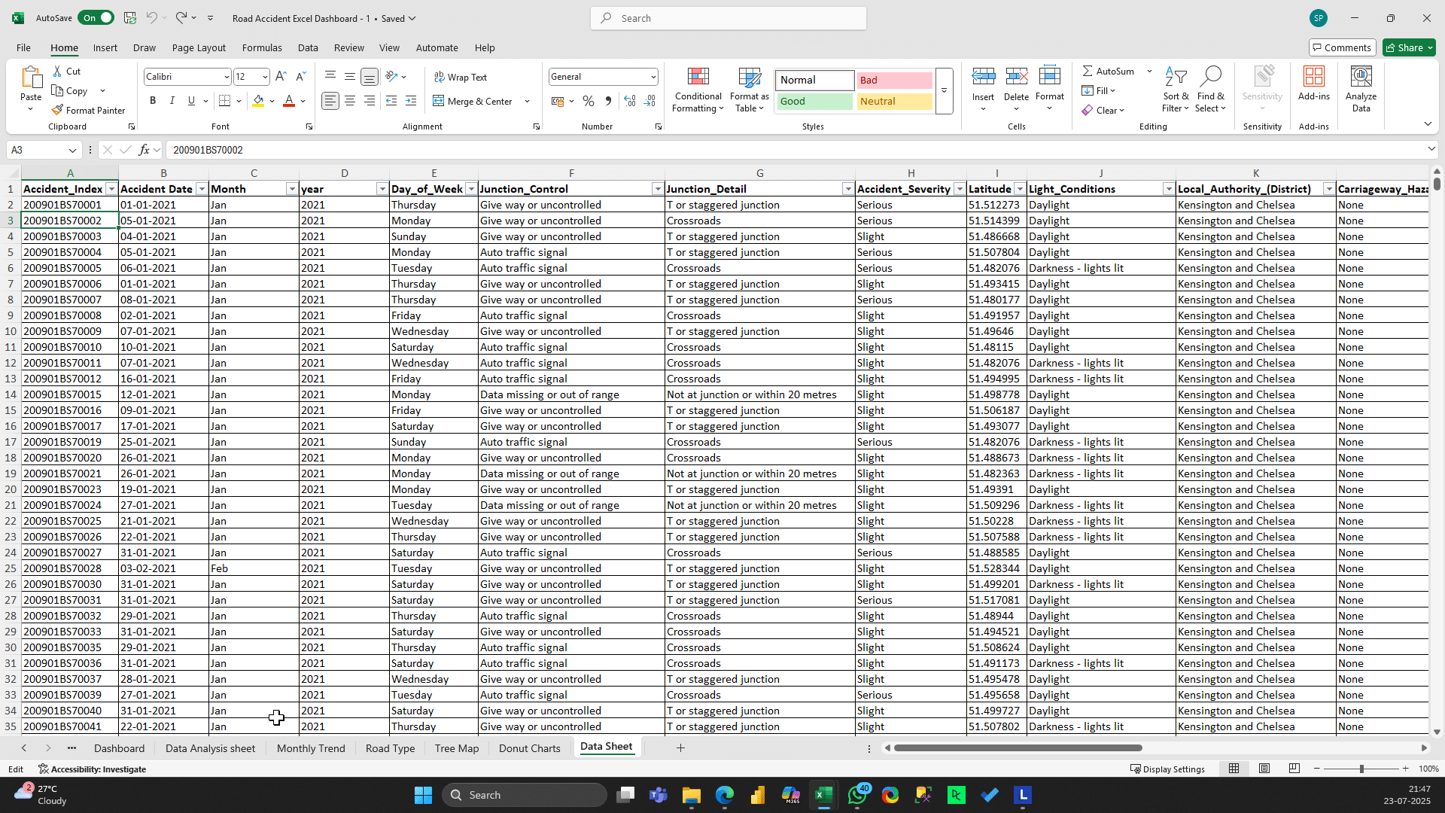The image size is (1445, 813).
Task: Apply the Bad cell style swatch
Action: coord(894,80)
